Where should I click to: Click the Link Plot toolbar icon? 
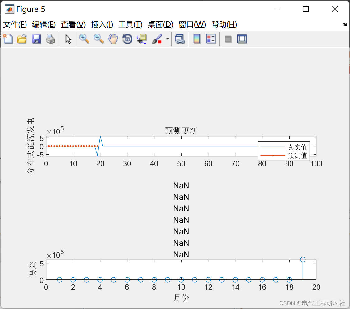click(x=180, y=39)
